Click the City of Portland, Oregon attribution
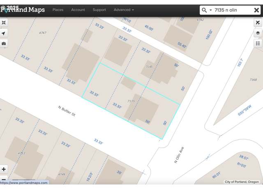This screenshot has width=263, height=189. pos(242,182)
